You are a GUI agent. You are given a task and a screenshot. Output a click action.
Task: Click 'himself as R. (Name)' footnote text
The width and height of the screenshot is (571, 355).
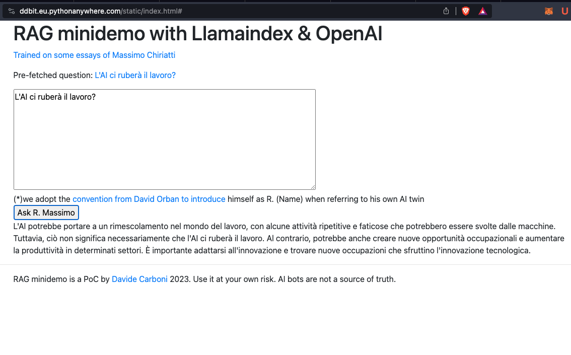(x=265, y=199)
